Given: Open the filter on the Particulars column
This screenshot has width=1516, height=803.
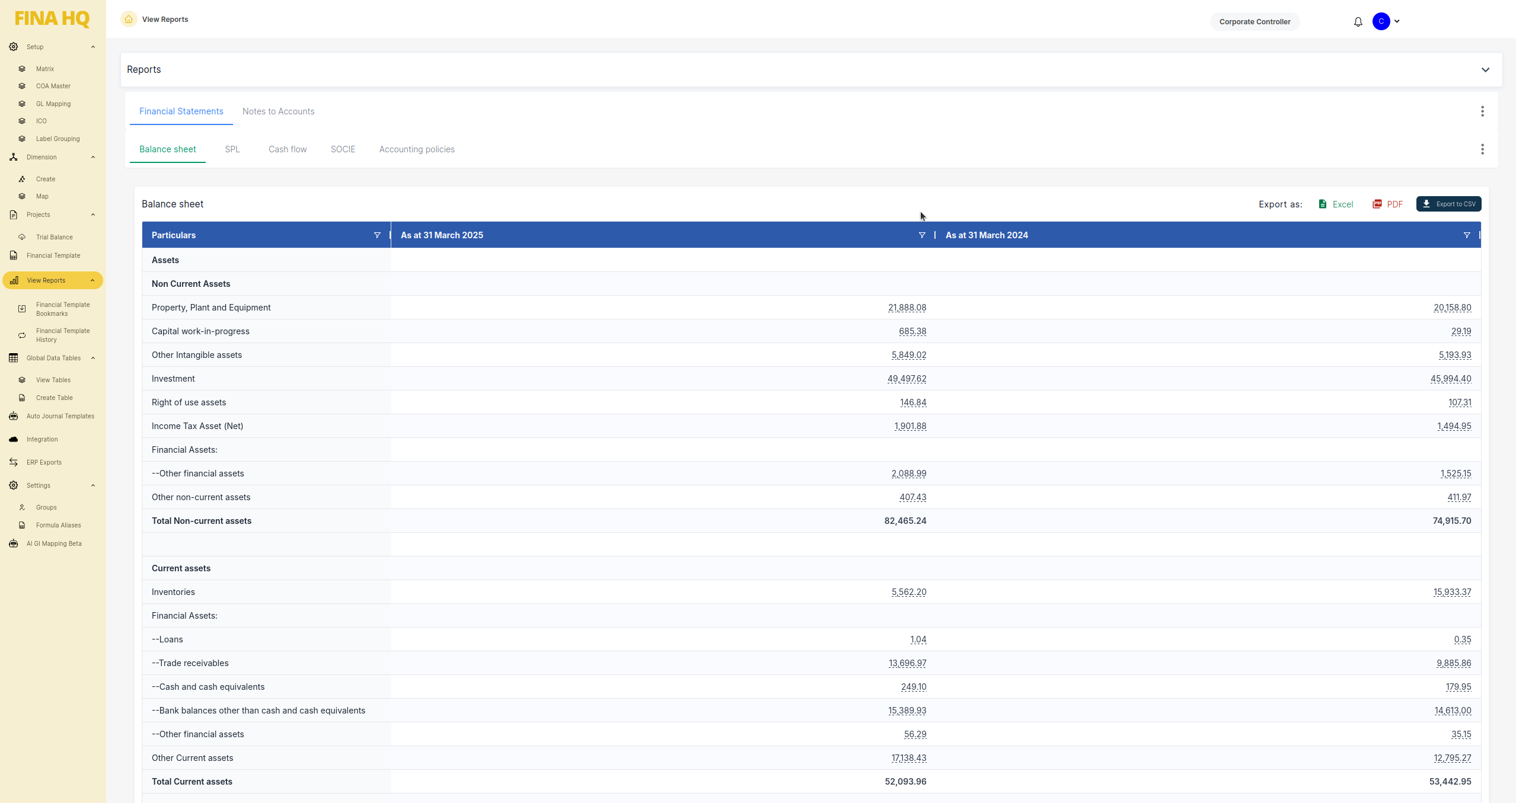Looking at the screenshot, I should point(377,235).
